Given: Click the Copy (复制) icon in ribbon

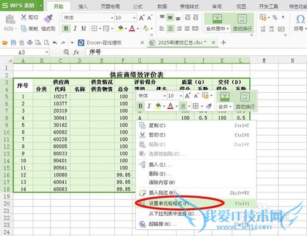Looking at the screenshot, I should coord(24,28).
